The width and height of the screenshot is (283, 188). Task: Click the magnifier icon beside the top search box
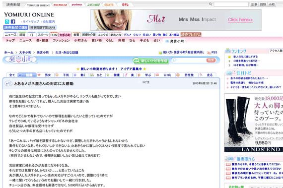click(x=211, y=4)
